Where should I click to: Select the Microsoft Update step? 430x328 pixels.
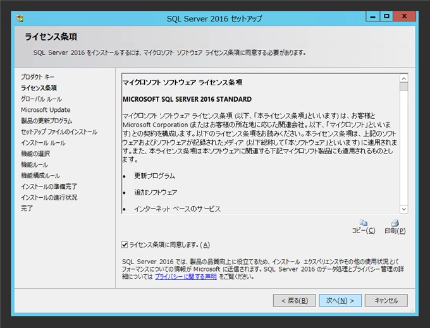(x=46, y=110)
